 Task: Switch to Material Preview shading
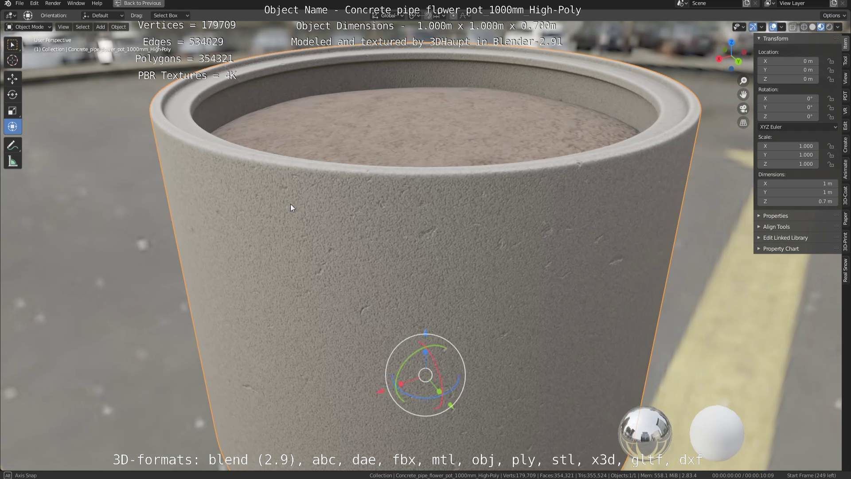[820, 27]
